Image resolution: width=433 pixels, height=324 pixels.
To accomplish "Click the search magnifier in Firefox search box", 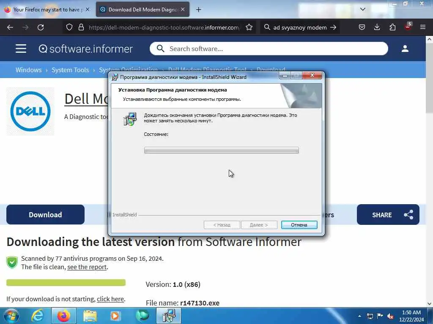I will click(x=267, y=27).
